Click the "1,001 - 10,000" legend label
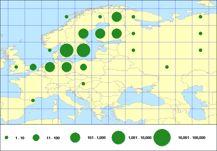 pyautogui.click(x=140, y=138)
